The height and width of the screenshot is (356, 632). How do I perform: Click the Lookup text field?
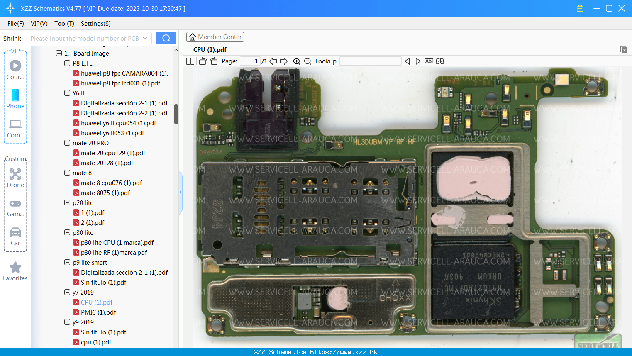pos(370,61)
